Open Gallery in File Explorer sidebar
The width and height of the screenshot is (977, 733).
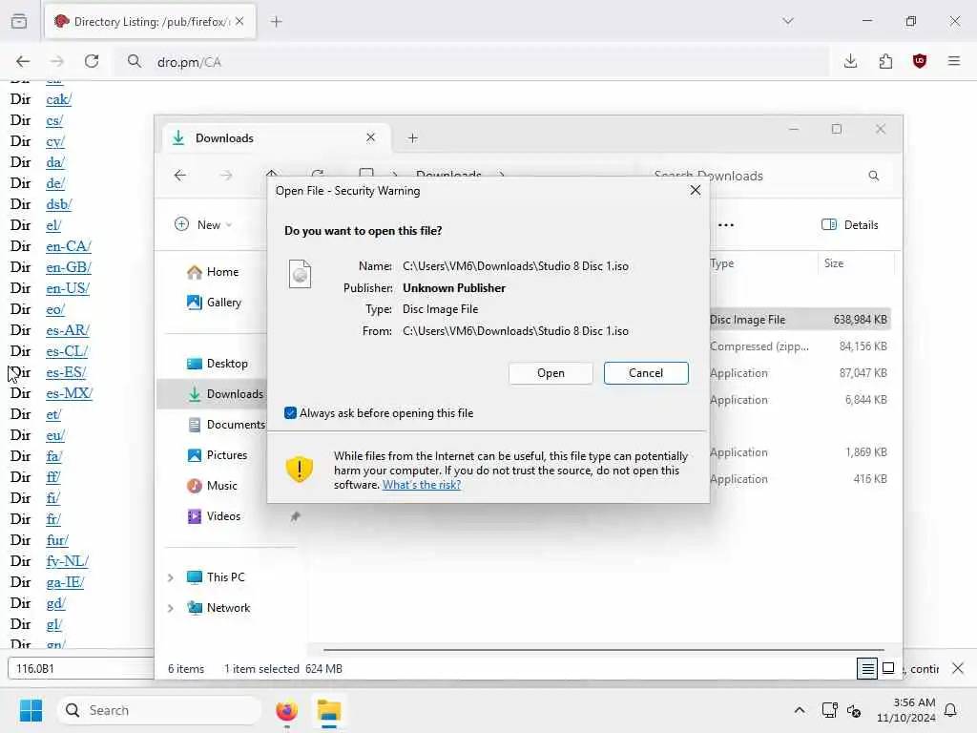click(214, 303)
